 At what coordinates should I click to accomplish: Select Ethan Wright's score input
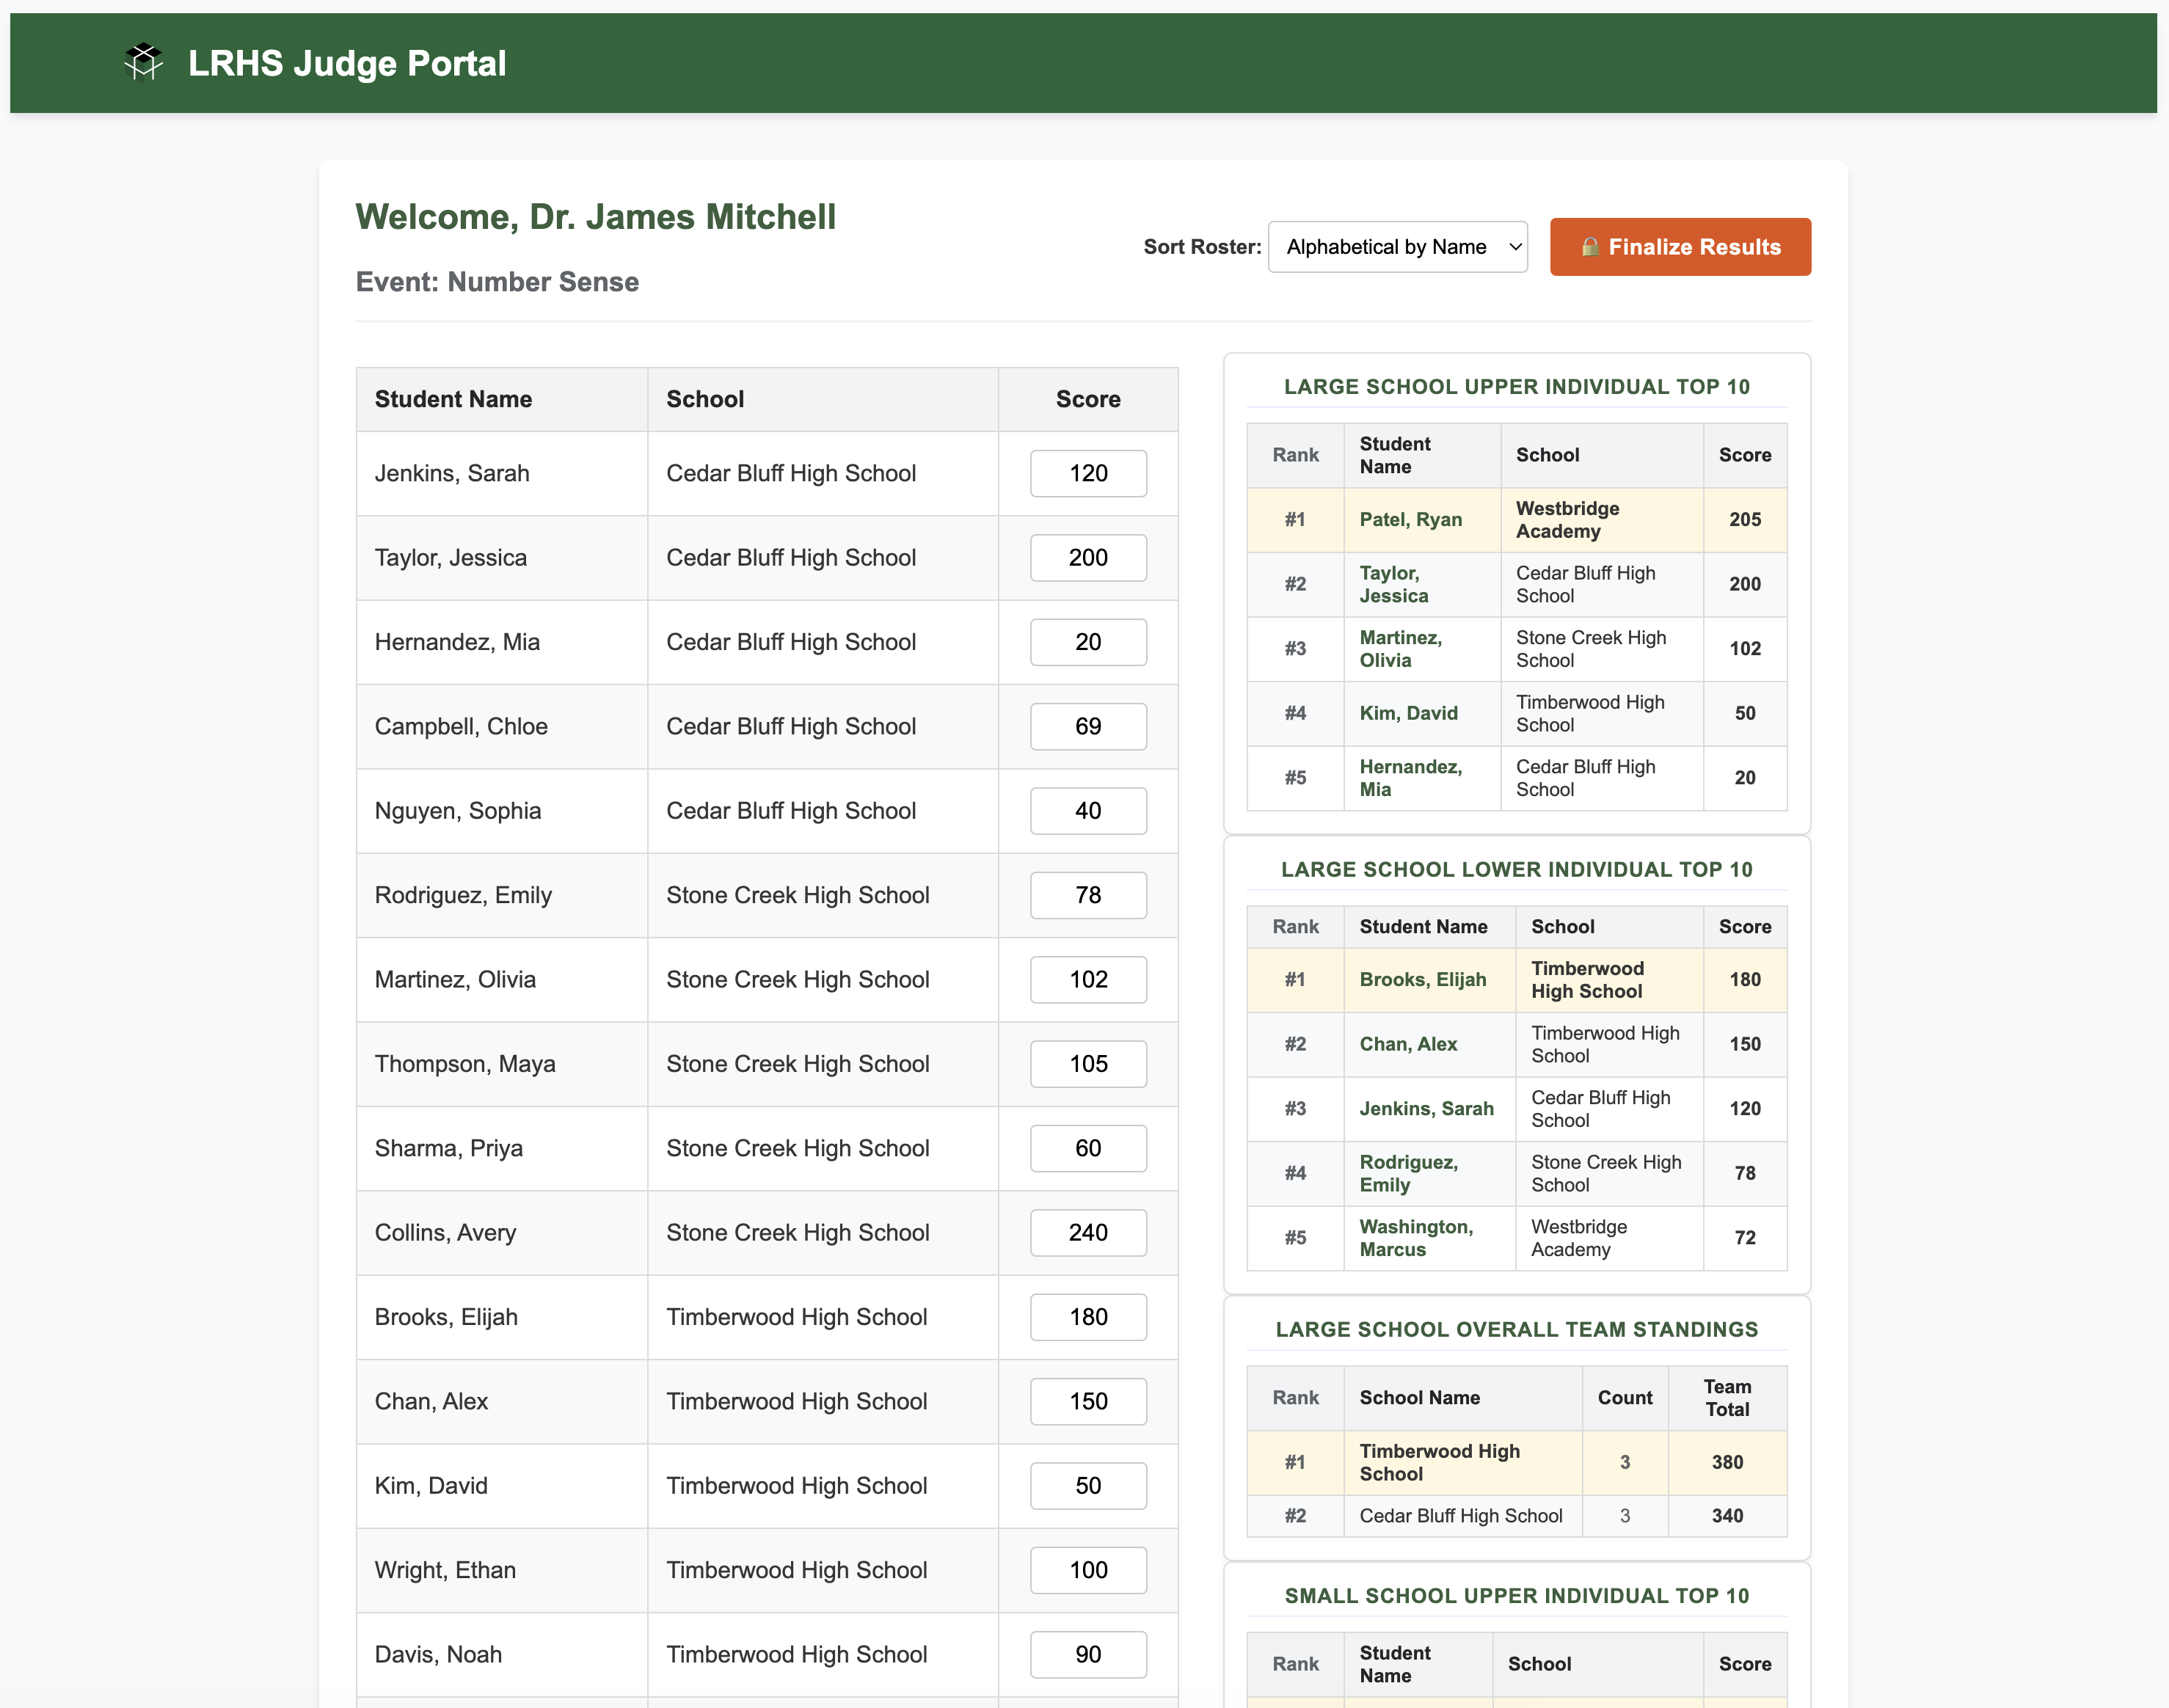1088,1570
